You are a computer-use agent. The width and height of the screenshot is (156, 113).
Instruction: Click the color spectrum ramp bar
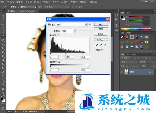click(x=136, y=29)
